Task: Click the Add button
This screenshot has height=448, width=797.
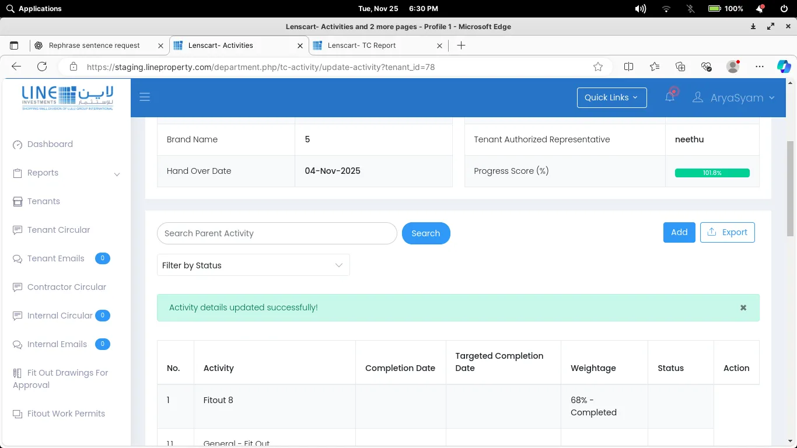Action: tap(679, 232)
